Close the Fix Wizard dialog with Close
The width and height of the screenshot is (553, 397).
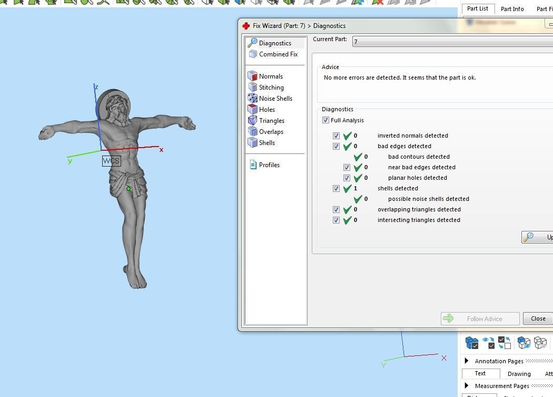(x=538, y=318)
